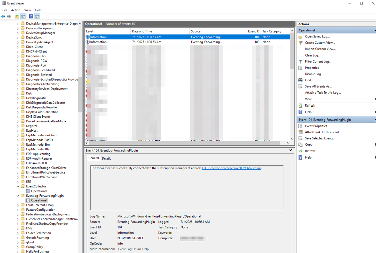Toggle the console tree visibility toolbar button
The width and height of the screenshot is (376, 253).
(24, 16)
